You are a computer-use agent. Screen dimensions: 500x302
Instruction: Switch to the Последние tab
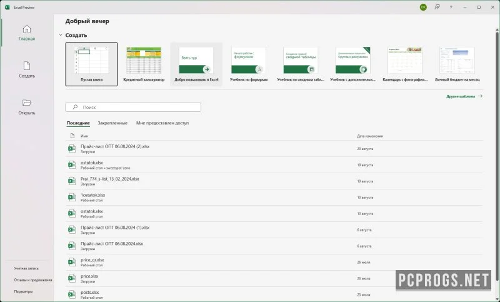(78, 123)
